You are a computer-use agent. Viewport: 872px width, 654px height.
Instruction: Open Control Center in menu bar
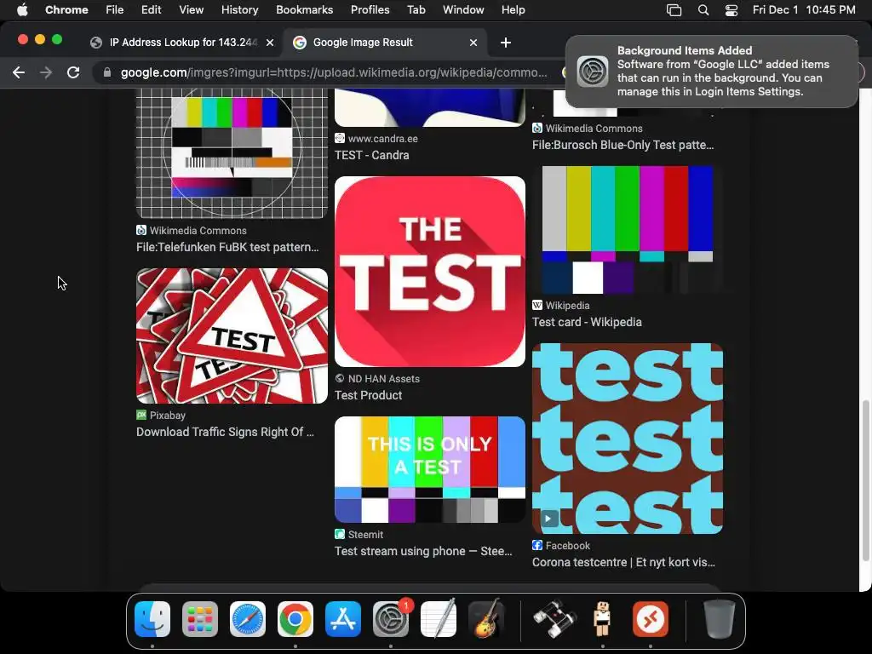pyautogui.click(x=731, y=10)
